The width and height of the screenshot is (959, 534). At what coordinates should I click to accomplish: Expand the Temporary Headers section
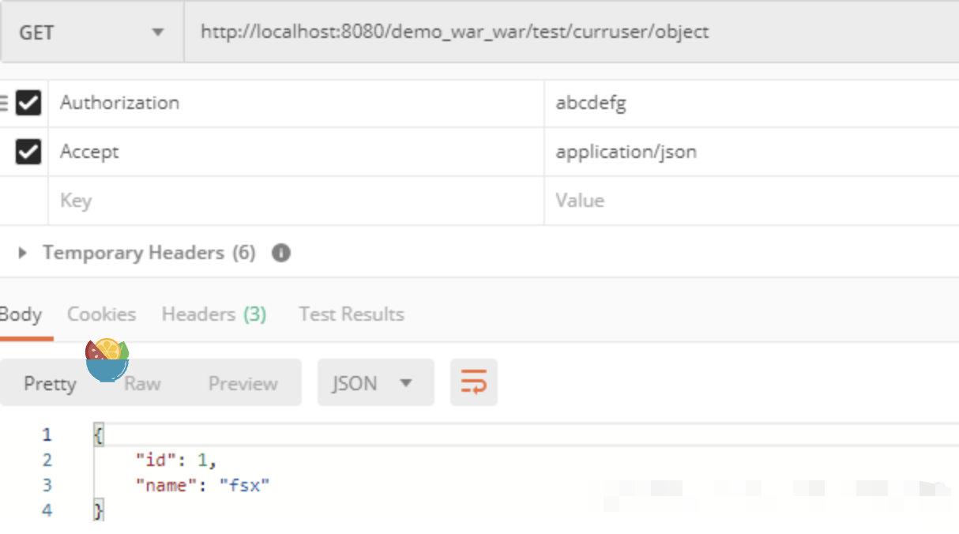[x=23, y=253]
